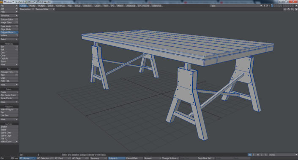Click the previous layer bank arrow
The height and width of the screenshot is (160, 298).
pyautogui.click(x=265, y=5)
